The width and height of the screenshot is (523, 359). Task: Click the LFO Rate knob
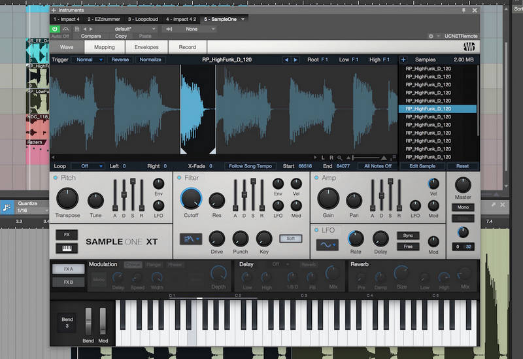(356, 239)
